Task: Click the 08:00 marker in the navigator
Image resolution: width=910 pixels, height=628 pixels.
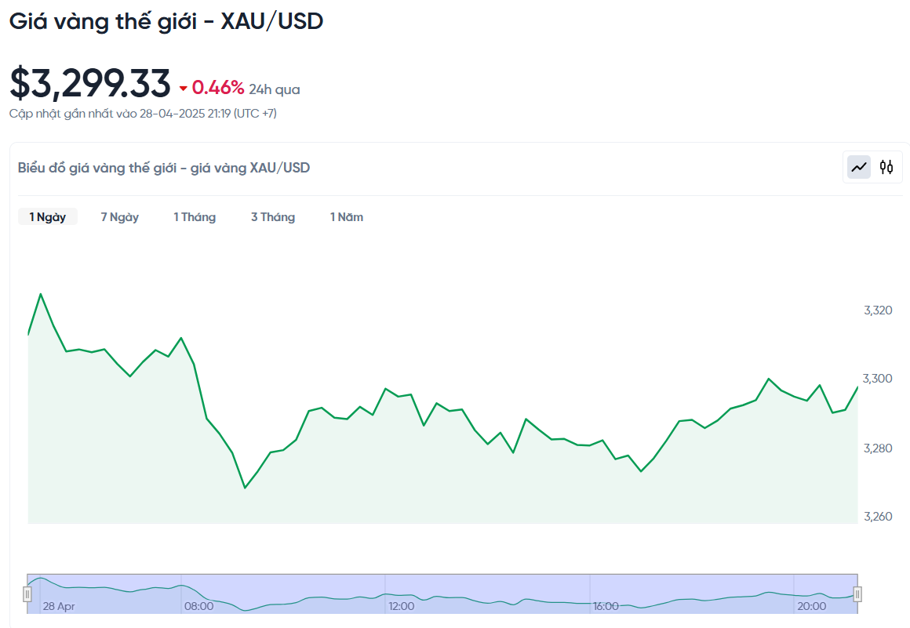Action: (x=198, y=606)
